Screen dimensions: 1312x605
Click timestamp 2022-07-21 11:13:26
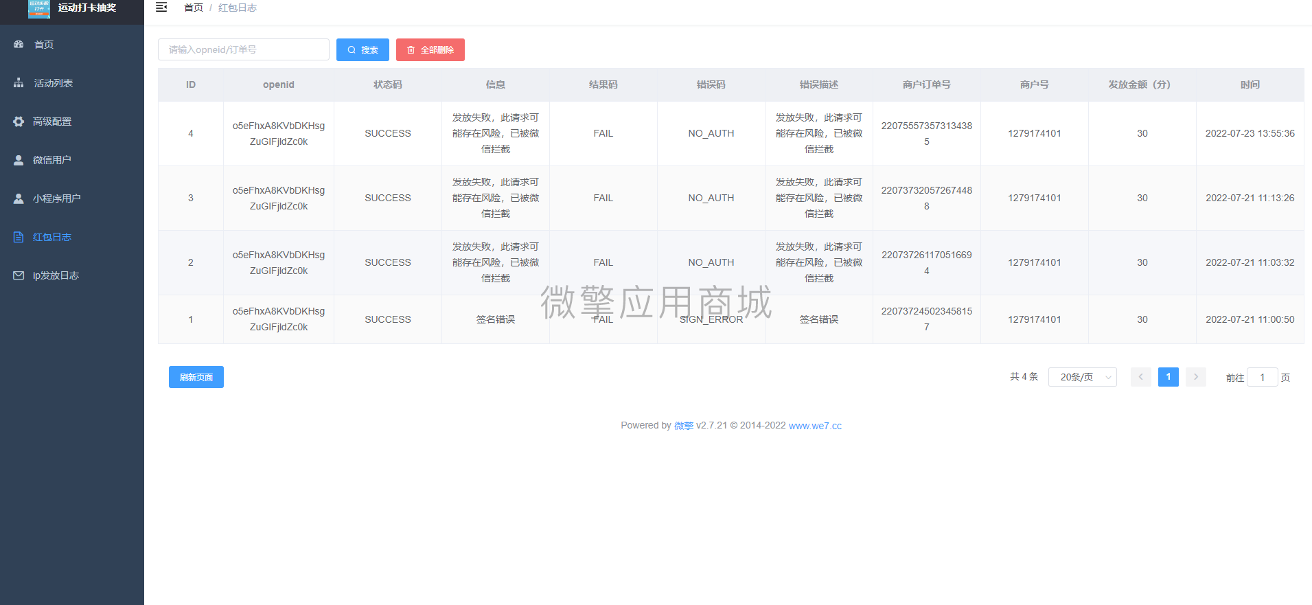pyautogui.click(x=1250, y=198)
